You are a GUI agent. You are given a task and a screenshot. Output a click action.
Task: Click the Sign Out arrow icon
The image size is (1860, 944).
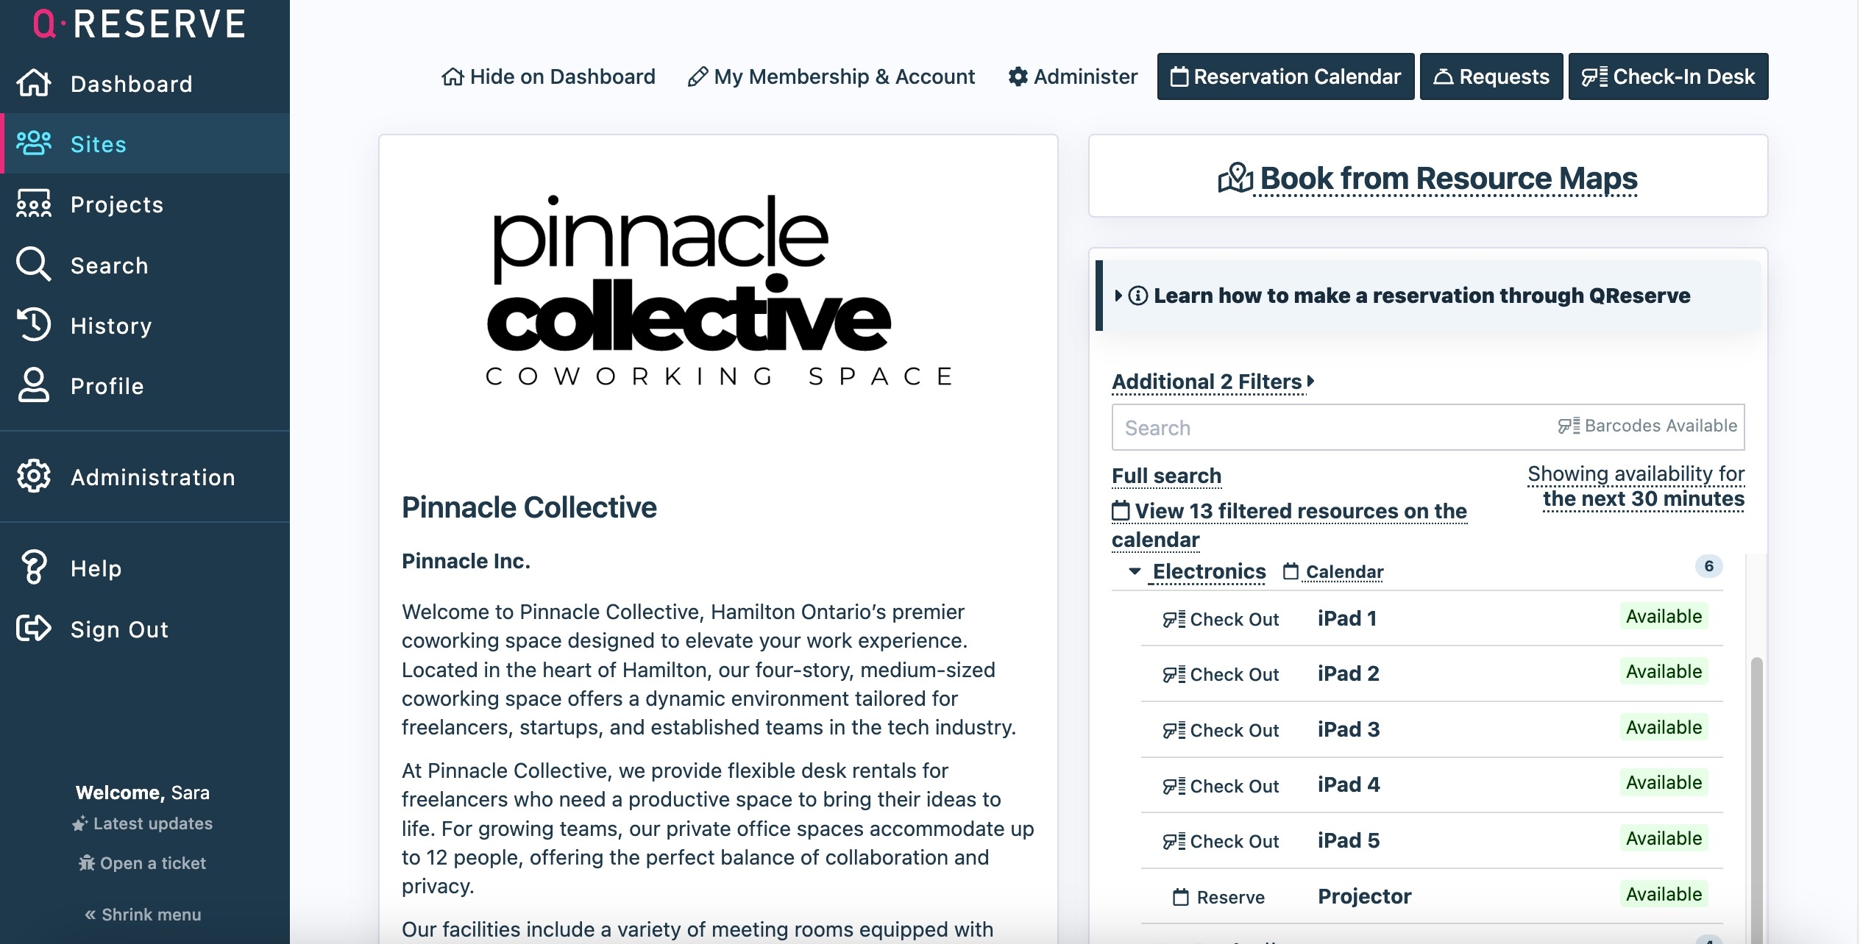click(x=34, y=629)
